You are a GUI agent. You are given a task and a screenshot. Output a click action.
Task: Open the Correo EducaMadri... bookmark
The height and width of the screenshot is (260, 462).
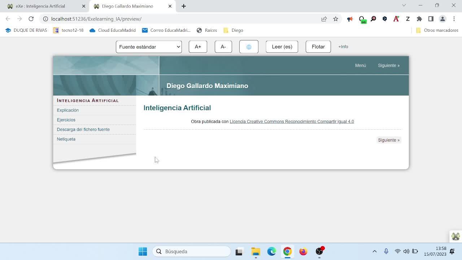click(166, 30)
